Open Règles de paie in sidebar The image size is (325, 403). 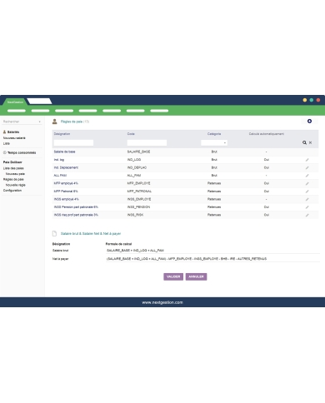(13, 179)
